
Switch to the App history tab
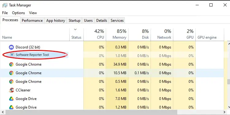56,21
